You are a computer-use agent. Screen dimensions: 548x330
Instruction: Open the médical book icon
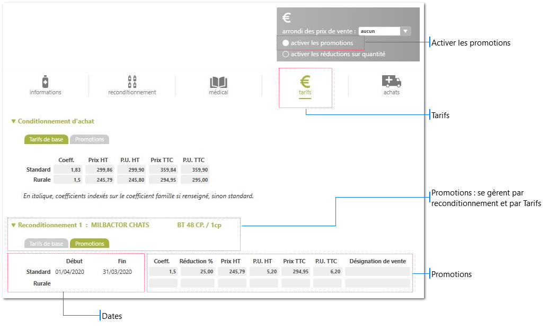tap(218, 83)
